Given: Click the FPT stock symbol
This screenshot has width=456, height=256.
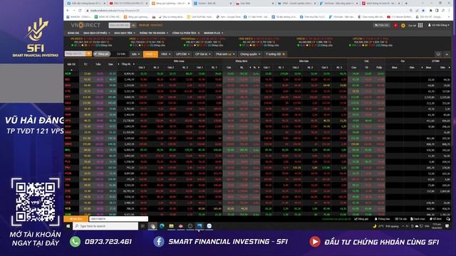Looking at the screenshot, I should 68,97.
